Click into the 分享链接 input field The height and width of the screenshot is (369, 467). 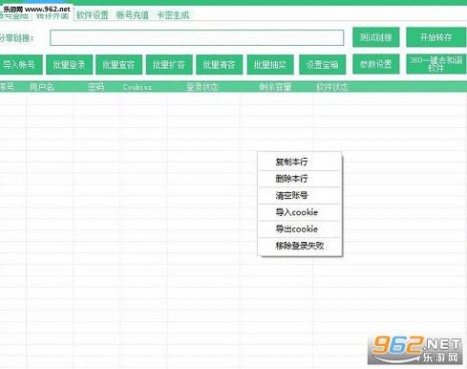197,38
